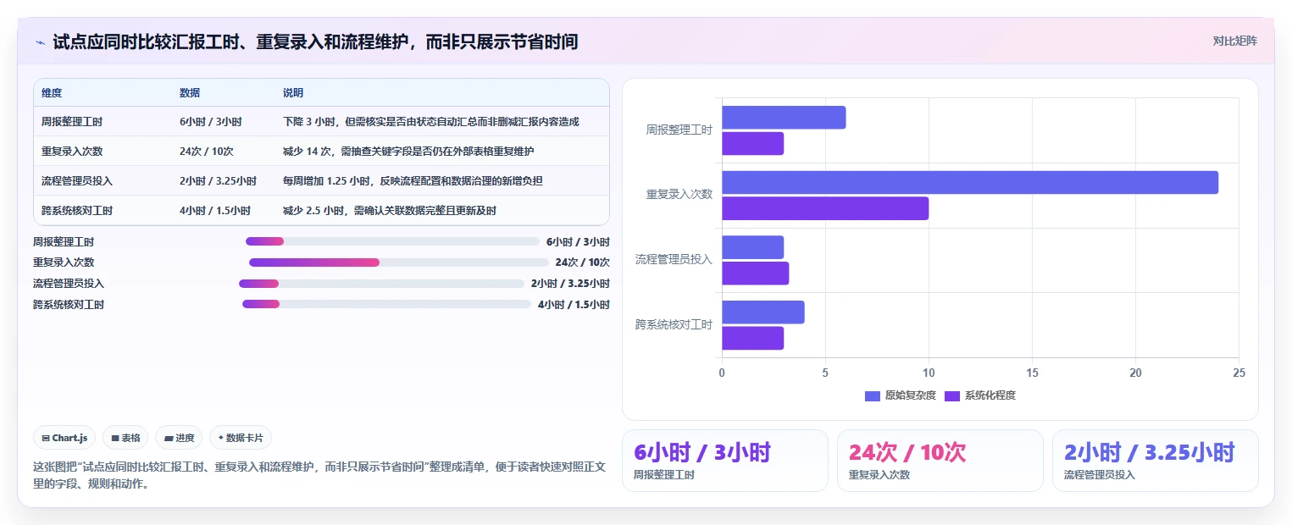Click the 跨系统核对工时 progress bar
This screenshot has width=1292, height=525.
(386, 304)
